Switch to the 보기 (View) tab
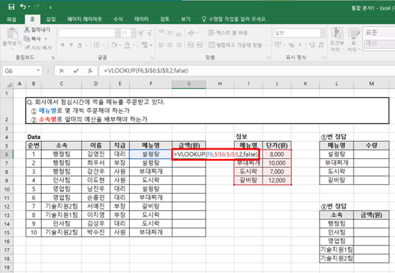Viewport: 395px width, 273px height. pos(186,19)
